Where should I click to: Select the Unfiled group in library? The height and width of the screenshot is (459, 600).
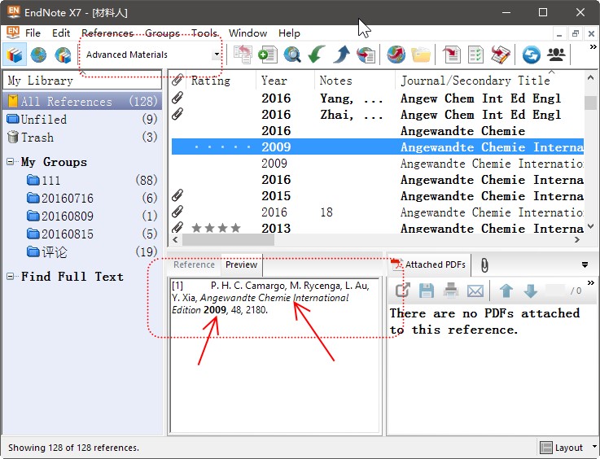(x=44, y=119)
